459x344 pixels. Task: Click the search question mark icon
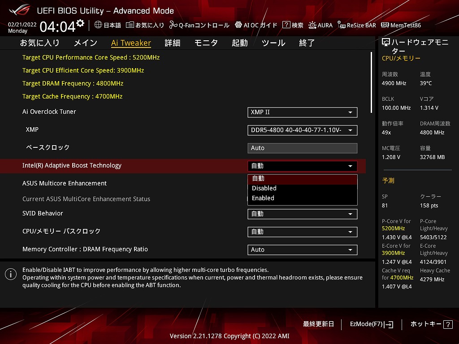pos(286,25)
